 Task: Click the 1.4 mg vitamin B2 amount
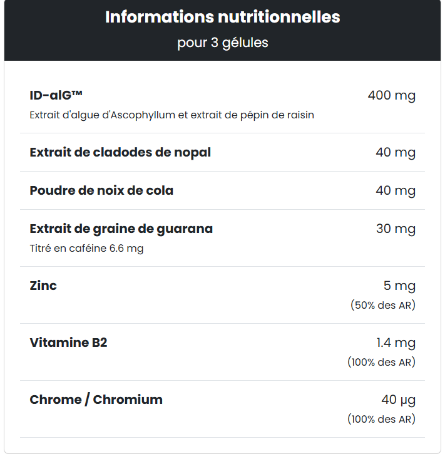[396, 343]
